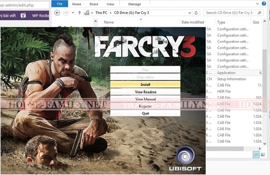Screen dimensions: 270x175
Task: Click the Register button in launcher
Action: click(145, 106)
